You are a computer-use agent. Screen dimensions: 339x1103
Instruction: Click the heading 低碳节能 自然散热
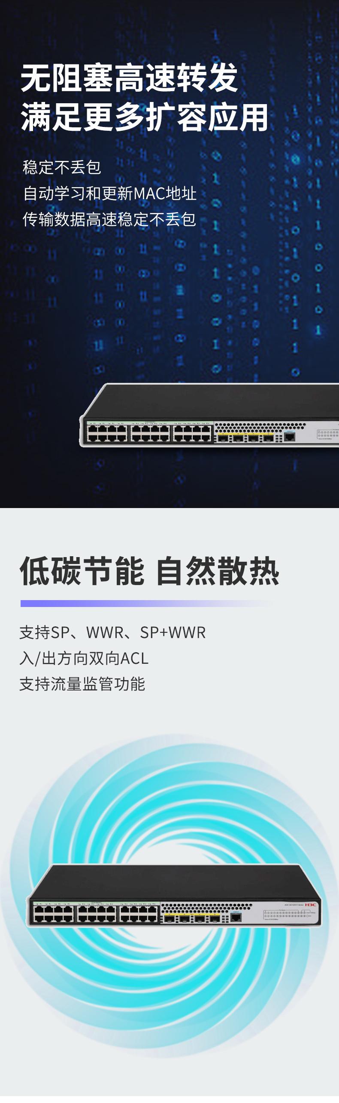150,571
